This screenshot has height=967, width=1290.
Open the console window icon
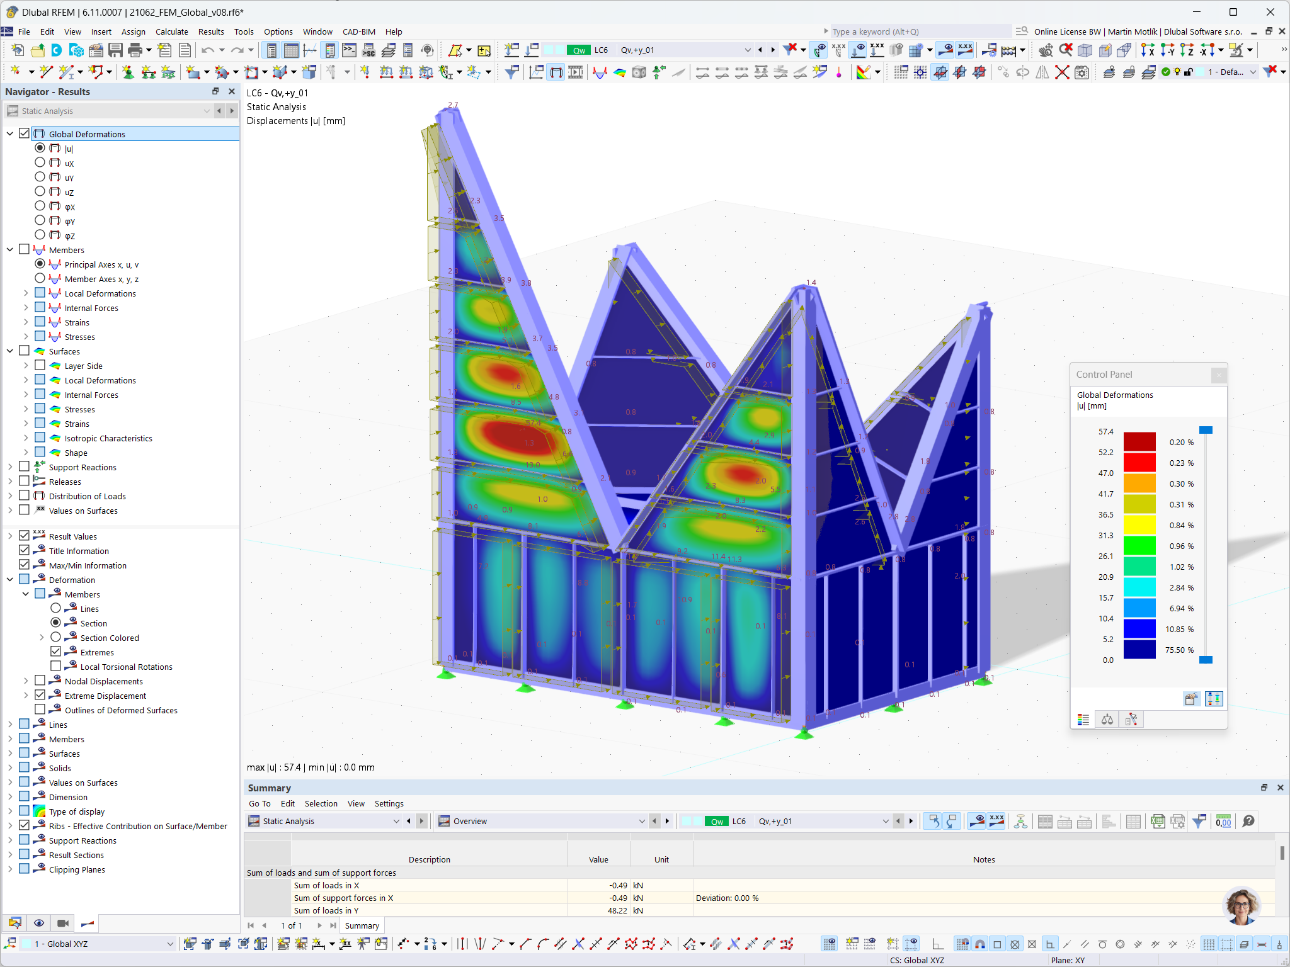point(350,50)
